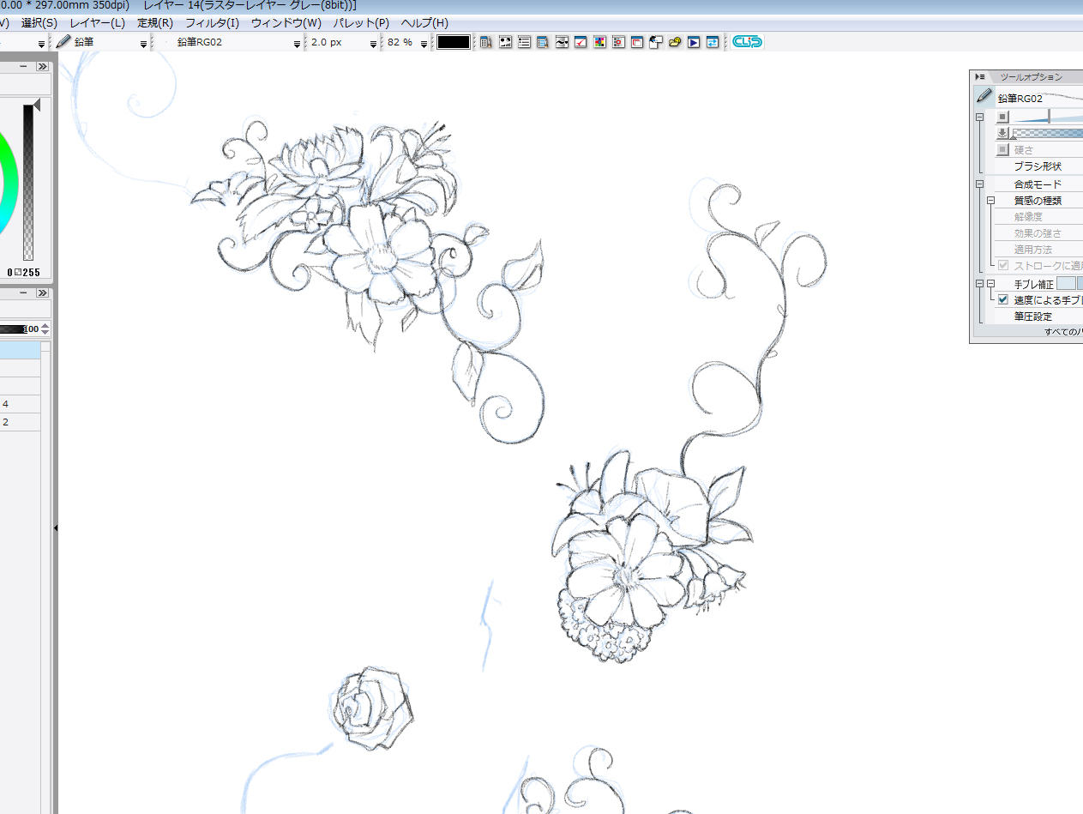Click the red checkmark toolbar icon
This screenshot has height=814, width=1083.
[x=581, y=42]
